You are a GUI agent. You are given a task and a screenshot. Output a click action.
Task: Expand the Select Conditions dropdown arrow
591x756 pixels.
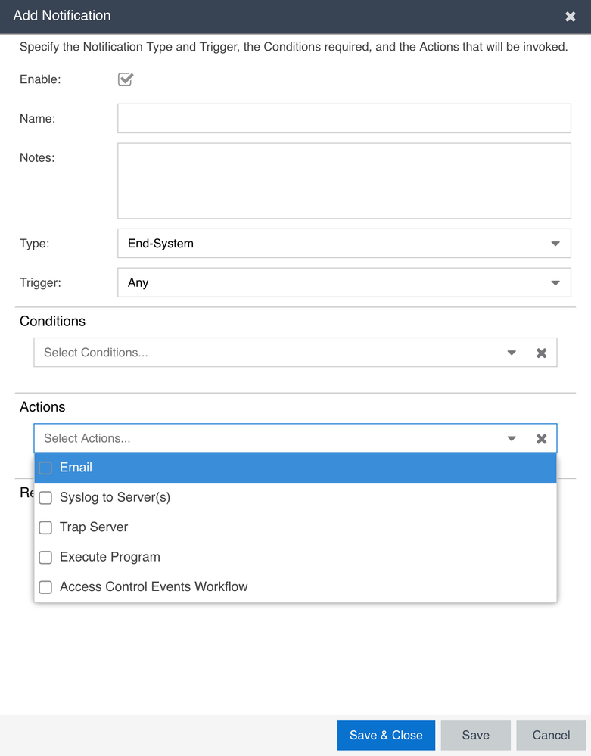[x=512, y=353]
